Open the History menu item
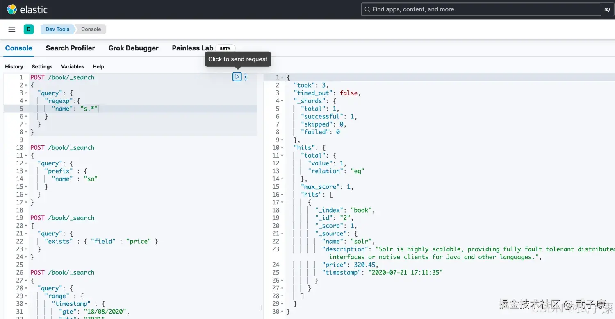The height and width of the screenshot is (319, 615). point(14,66)
